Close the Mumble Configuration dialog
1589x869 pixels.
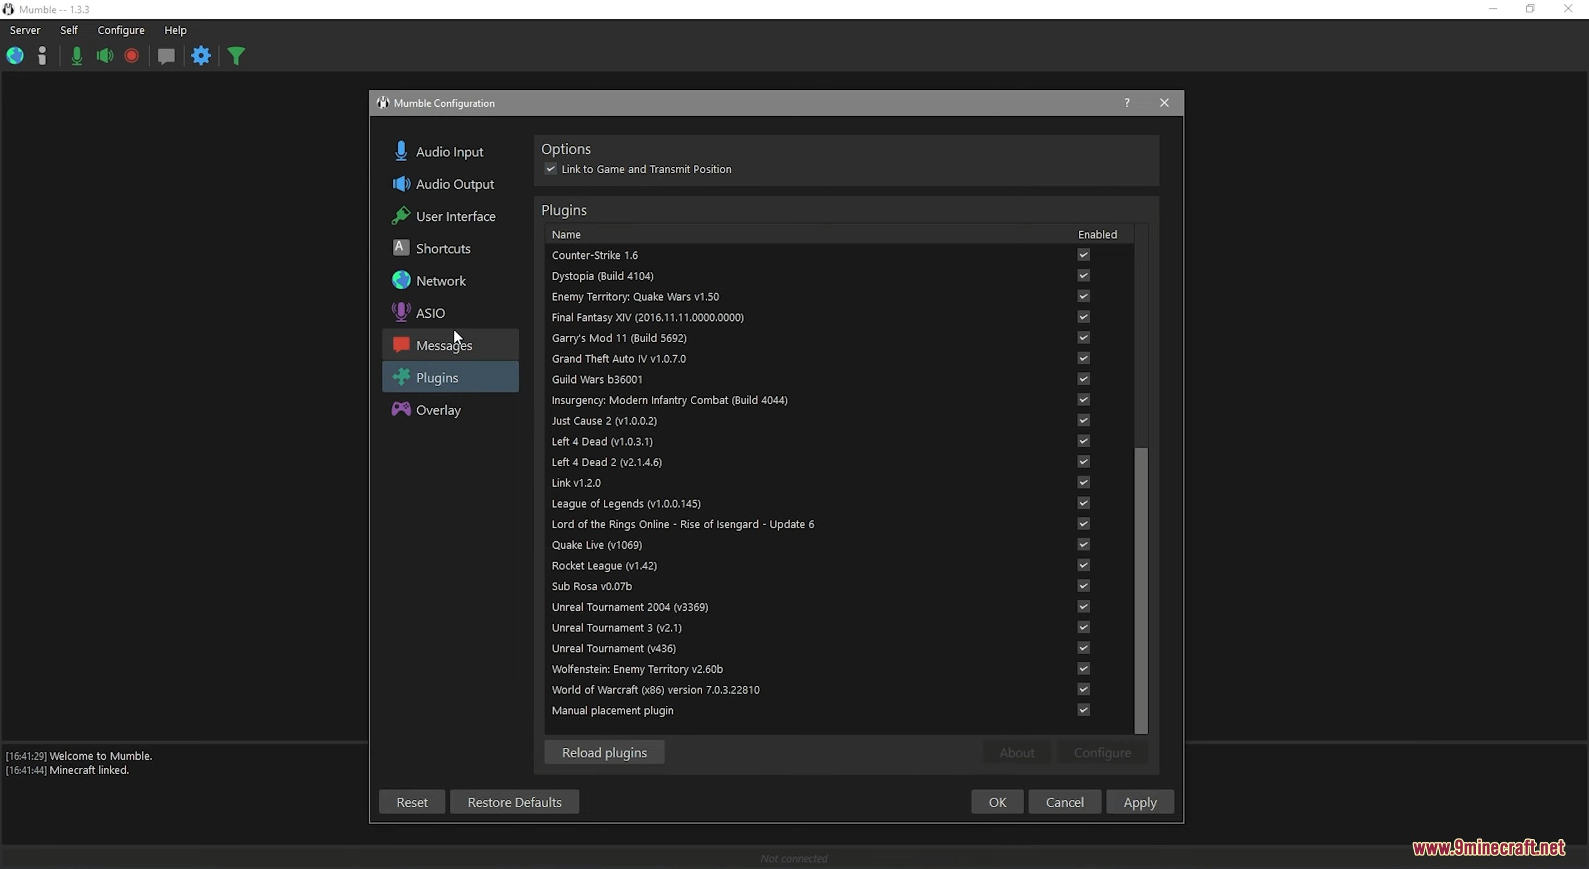[x=1164, y=103]
